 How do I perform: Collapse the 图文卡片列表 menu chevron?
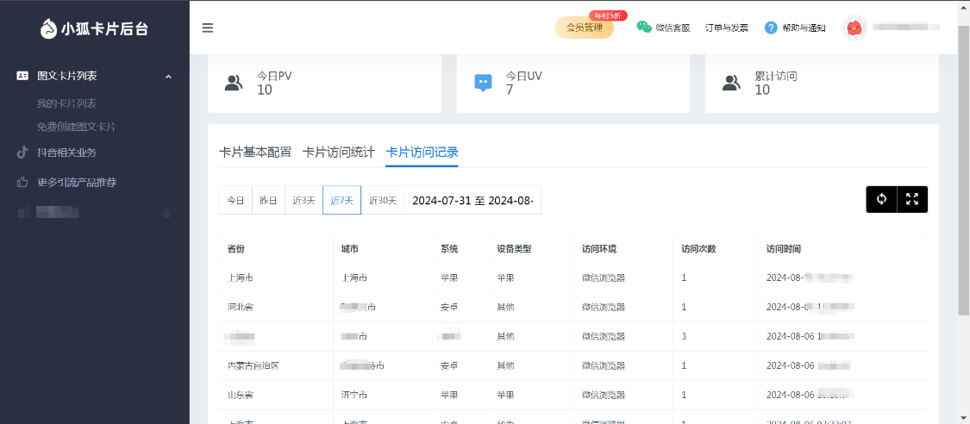pos(168,77)
